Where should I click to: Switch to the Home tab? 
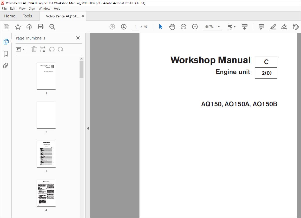[10, 16]
